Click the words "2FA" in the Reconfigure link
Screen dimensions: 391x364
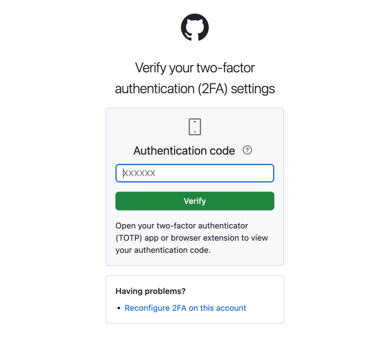point(179,308)
